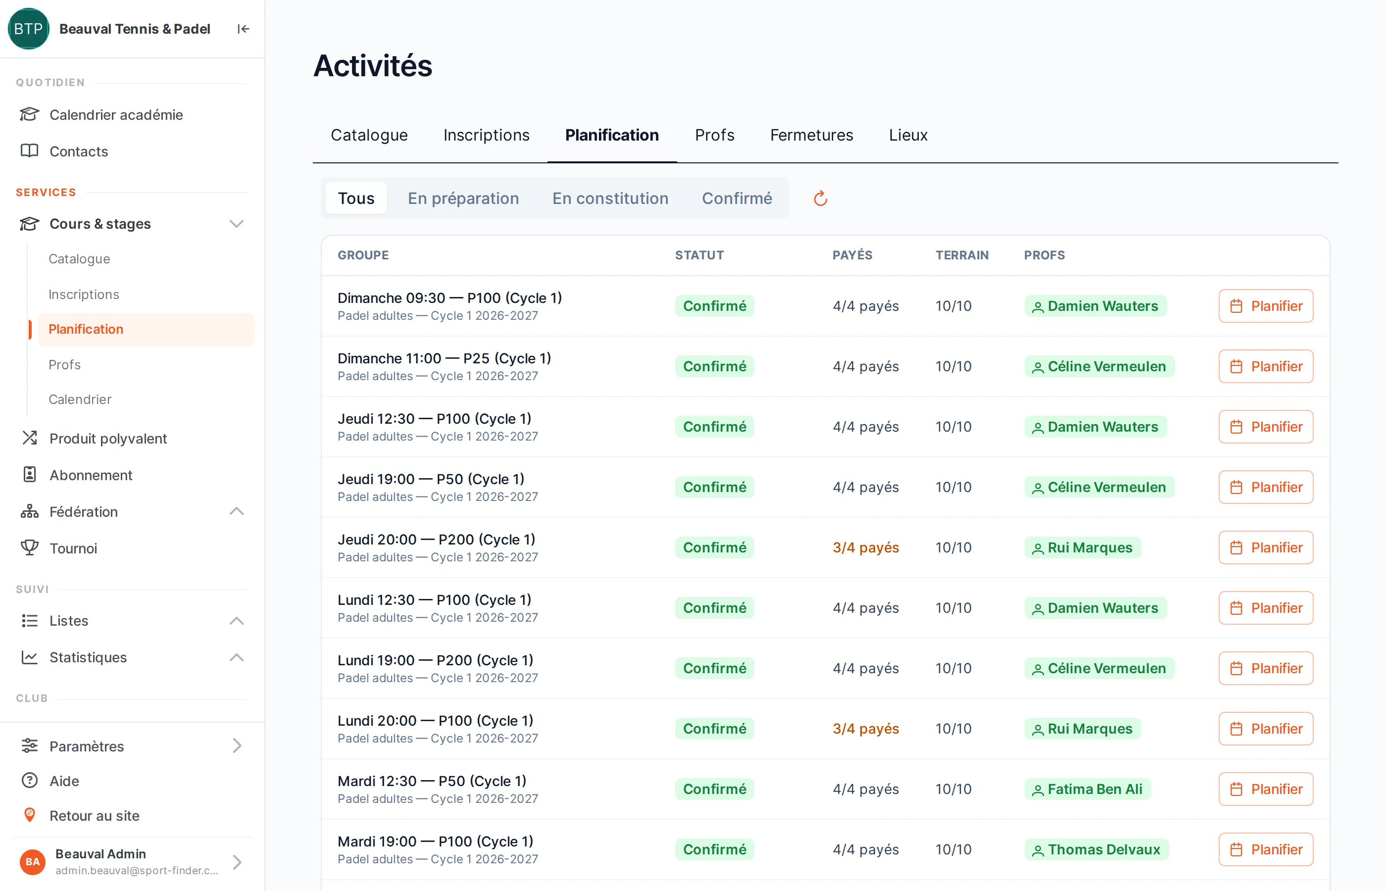Open Inscriptions in the sidebar submenu

[x=84, y=295]
